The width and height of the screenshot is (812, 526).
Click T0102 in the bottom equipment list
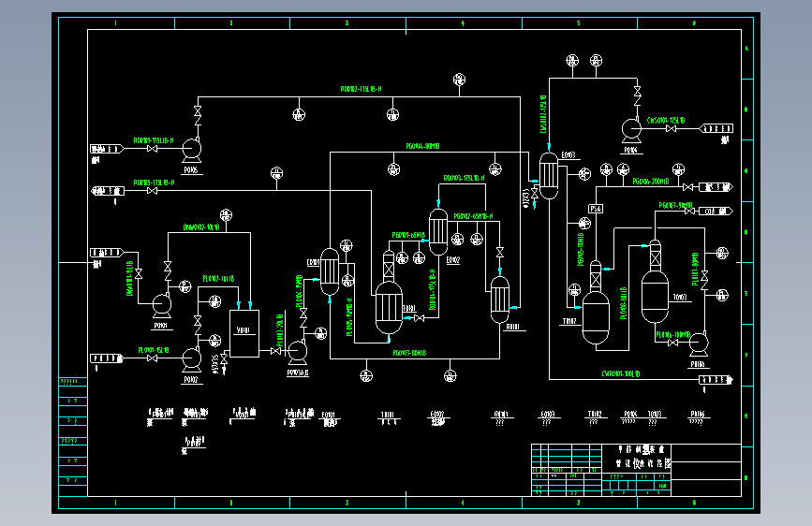595,415
